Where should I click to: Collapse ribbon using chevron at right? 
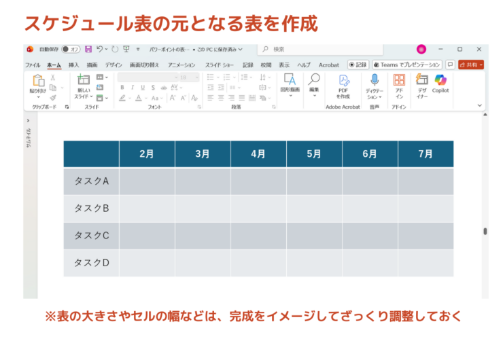coord(480,105)
